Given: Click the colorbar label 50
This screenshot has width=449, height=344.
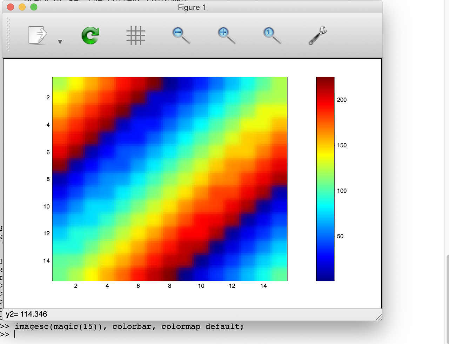Looking at the screenshot, I should (x=340, y=236).
